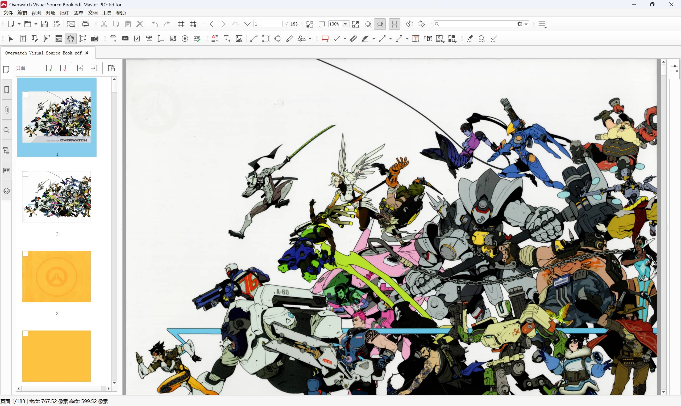Open the 文档 menu
Screen dimensions: 681x406
click(93, 13)
